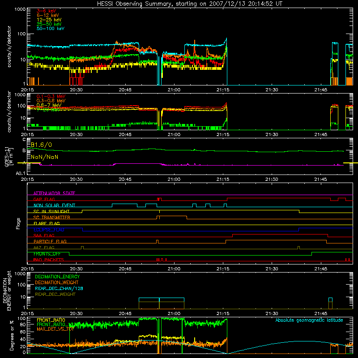
Task: Click the 50-100 keV legend label
Action: 51,29
